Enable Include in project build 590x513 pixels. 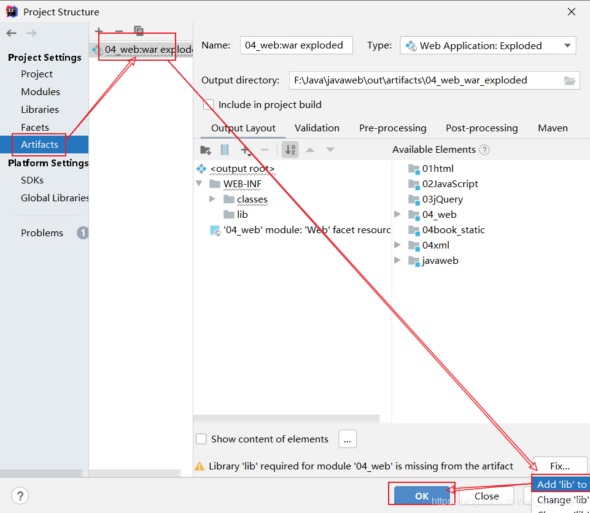[208, 104]
